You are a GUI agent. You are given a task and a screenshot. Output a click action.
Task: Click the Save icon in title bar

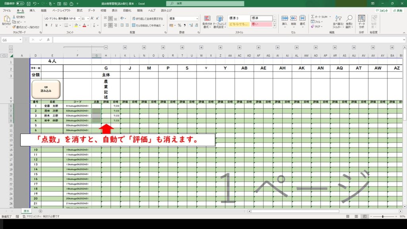coord(28,3)
